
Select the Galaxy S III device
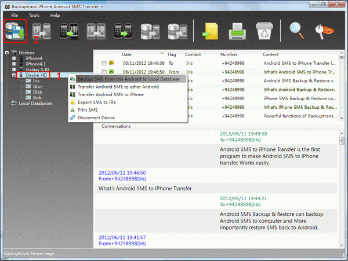[37, 69]
